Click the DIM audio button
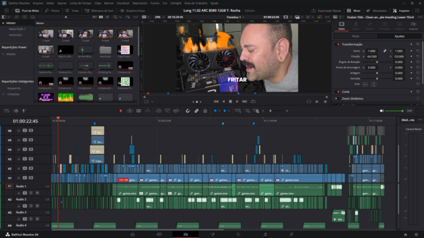Screen dimensions: 424x238 [409, 110]
